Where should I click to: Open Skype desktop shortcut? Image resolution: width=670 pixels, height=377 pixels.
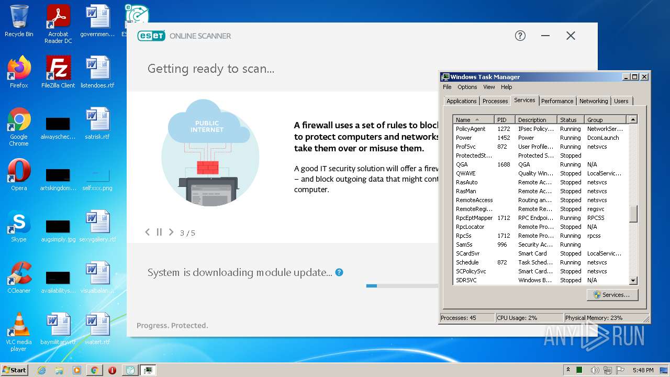19,226
